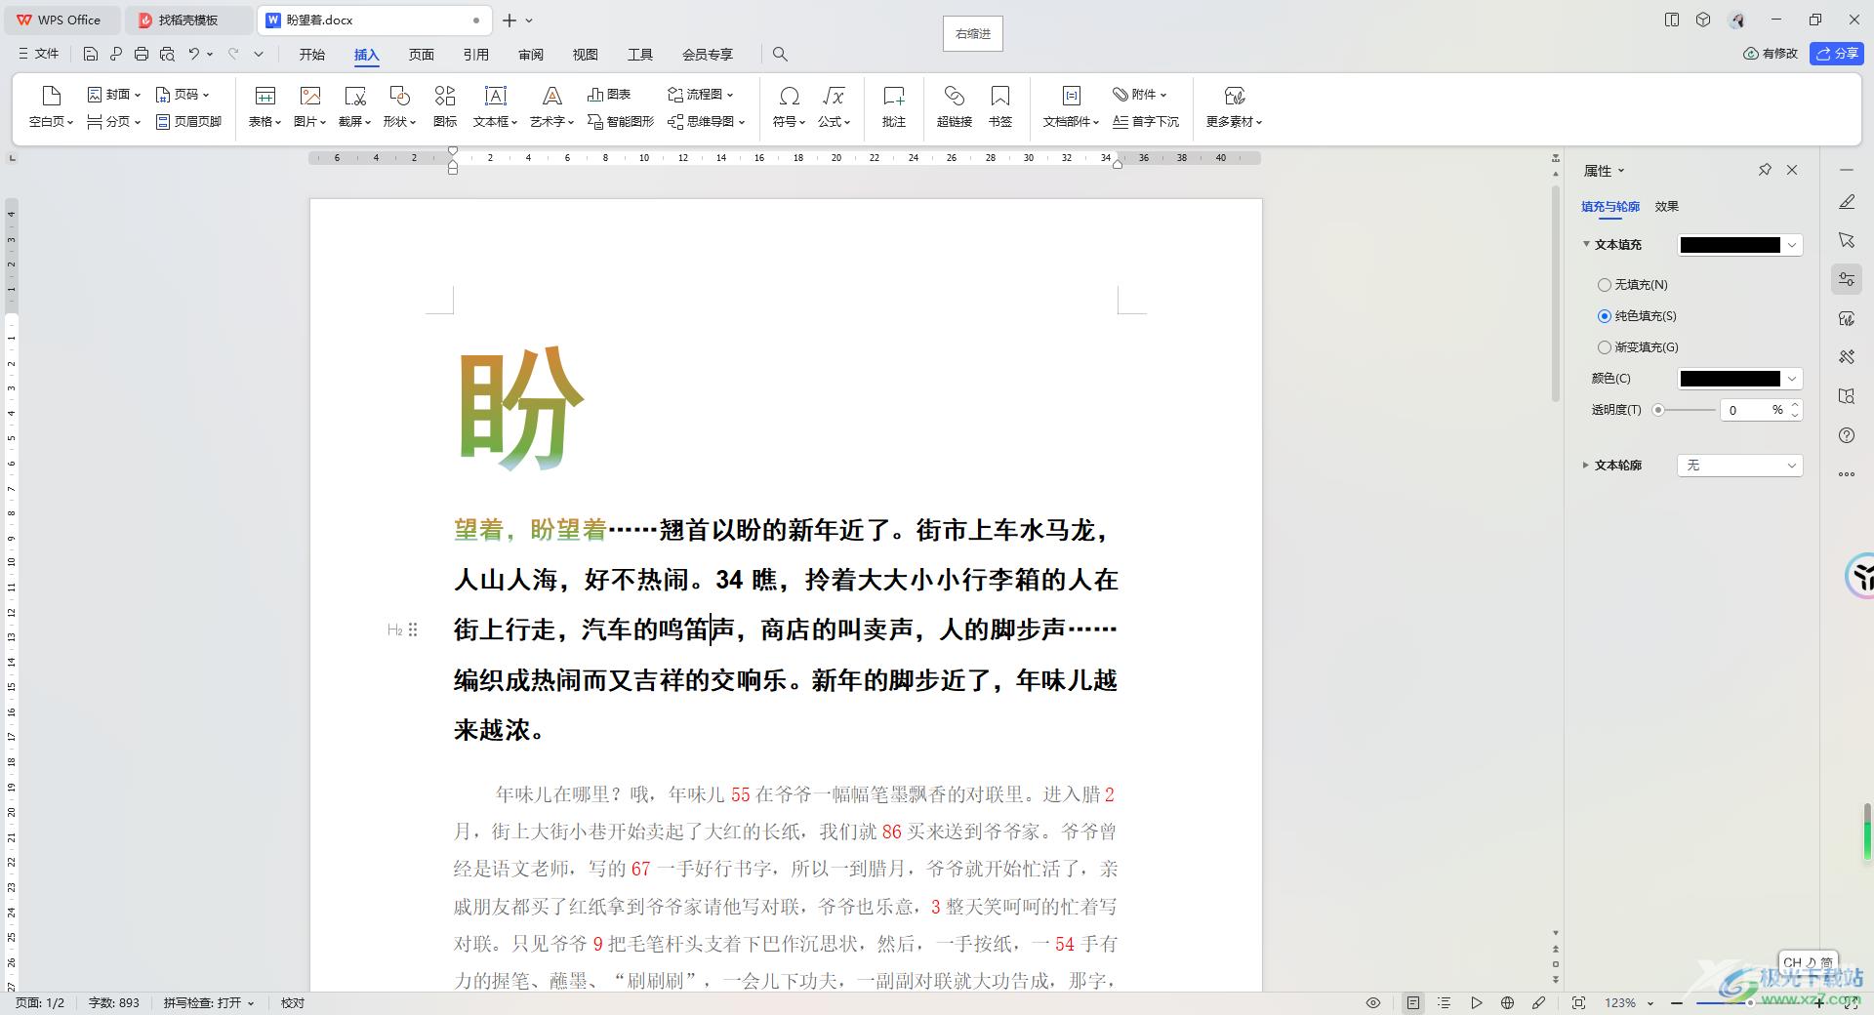This screenshot has height=1015, width=1874.
Task: Open More Materials gallery
Action: [x=1235, y=106]
